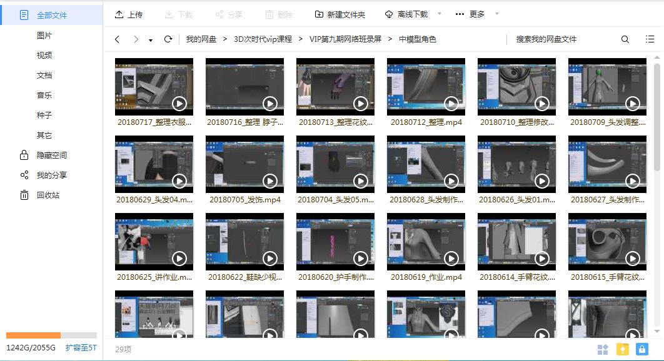Play 20180709_头发调整 via play icon
This screenshot has height=361, width=664.
(x=632, y=103)
